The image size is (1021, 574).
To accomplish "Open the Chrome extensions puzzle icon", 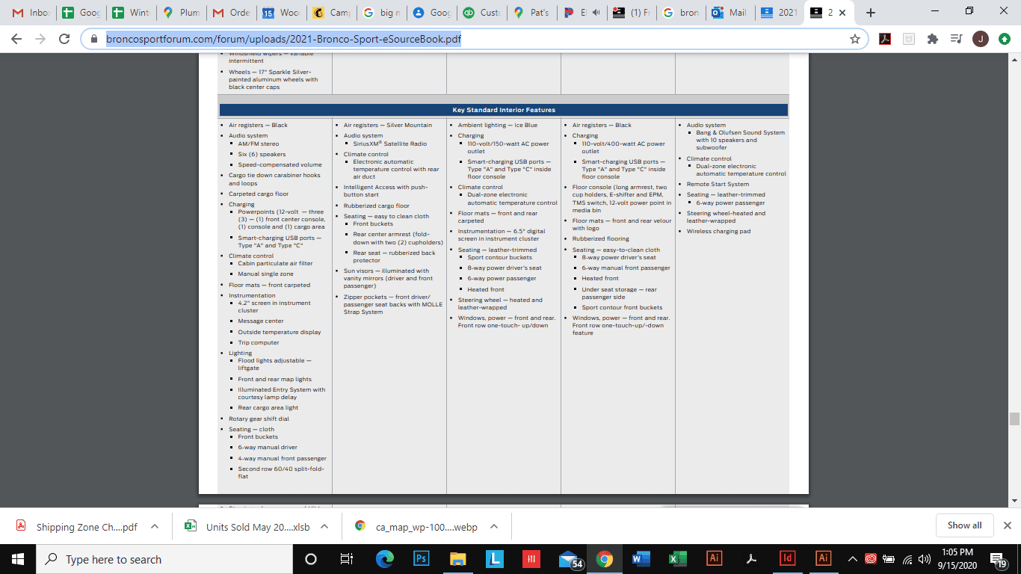I will 932,39.
